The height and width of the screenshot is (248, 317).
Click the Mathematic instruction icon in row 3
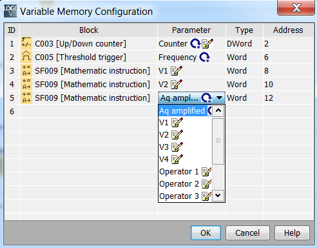(x=26, y=70)
